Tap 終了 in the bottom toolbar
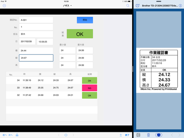184x138 pixels. click(x=127, y=135)
